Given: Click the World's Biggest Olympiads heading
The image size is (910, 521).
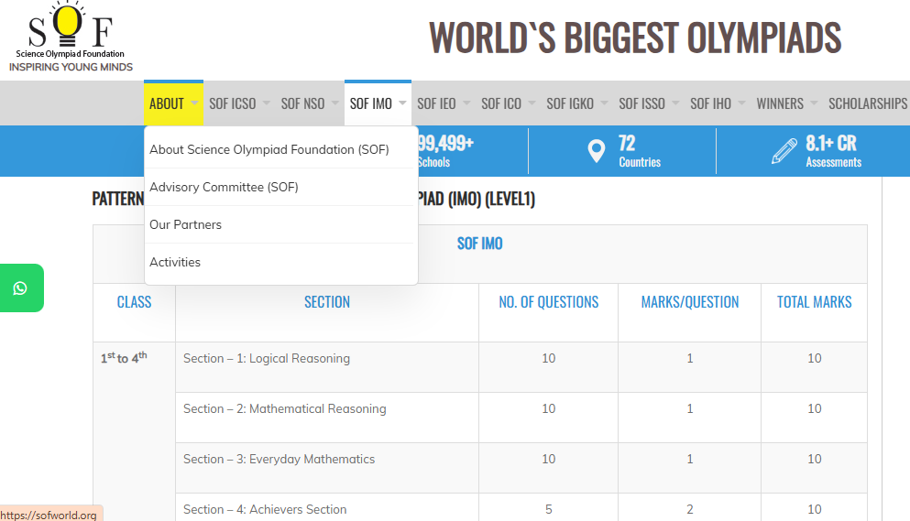Looking at the screenshot, I should pos(635,38).
